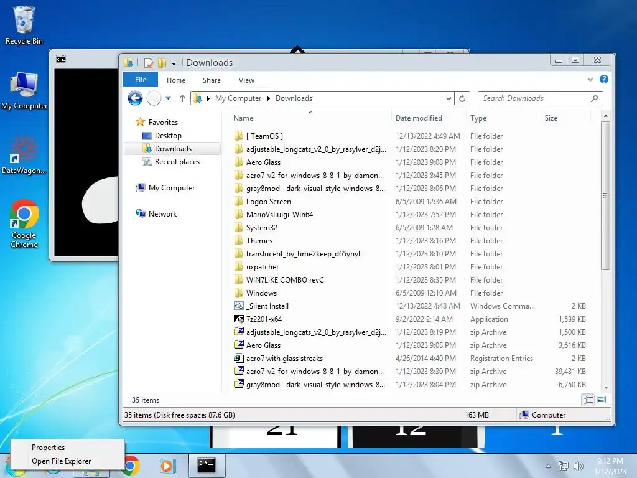Click the command prompt taskbar button
Image resolution: width=637 pixels, height=478 pixels.
pyautogui.click(x=207, y=466)
